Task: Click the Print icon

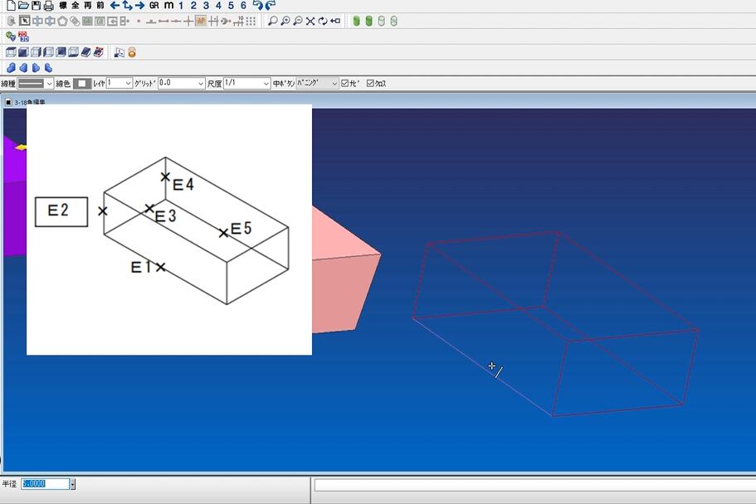Action: pyautogui.click(x=49, y=5)
